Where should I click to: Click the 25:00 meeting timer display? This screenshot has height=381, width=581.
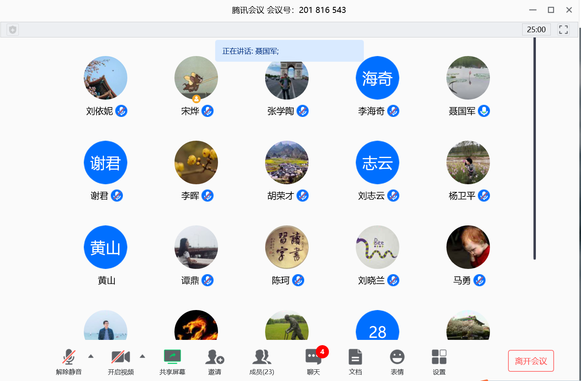click(536, 29)
